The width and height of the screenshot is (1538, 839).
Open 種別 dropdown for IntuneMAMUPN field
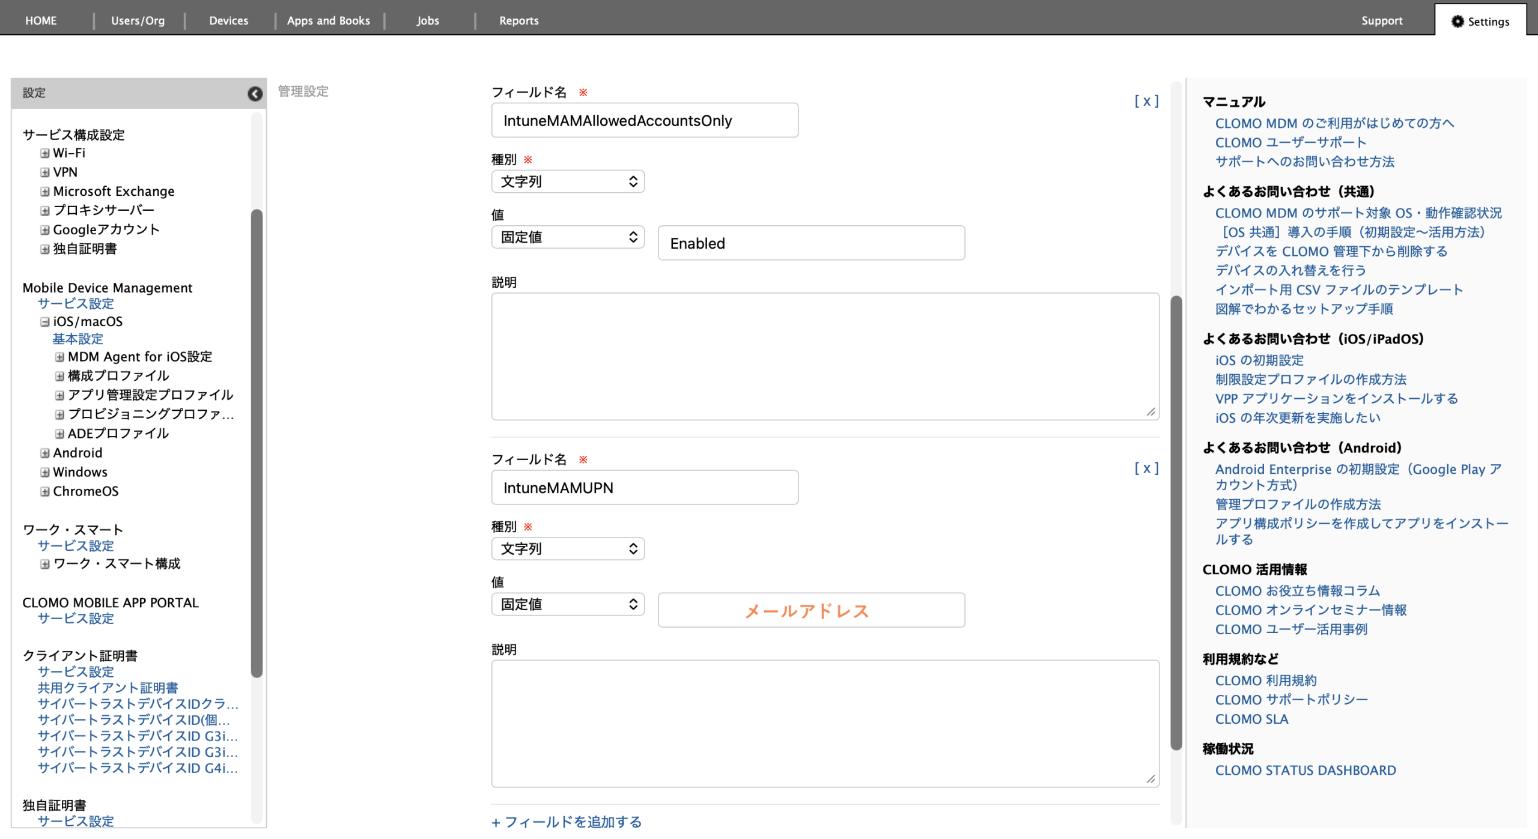(x=568, y=548)
